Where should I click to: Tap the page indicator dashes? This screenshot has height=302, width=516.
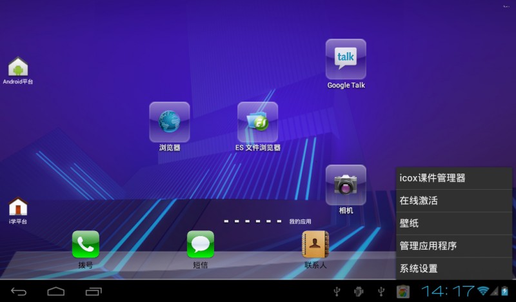point(253,221)
